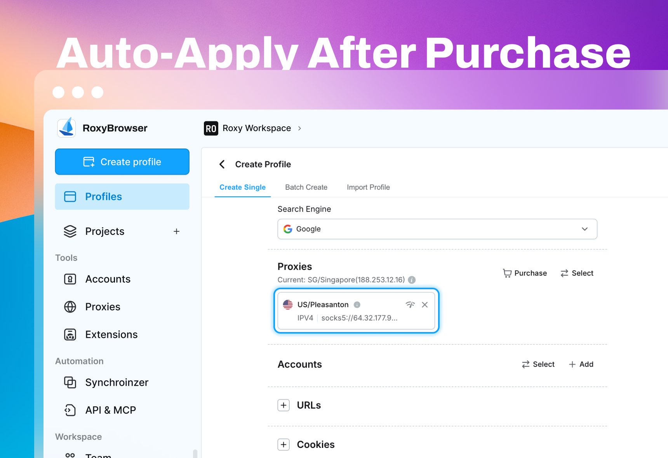Switch to the Import Profile tab
This screenshot has width=668, height=458.
(x=368, y=187)
